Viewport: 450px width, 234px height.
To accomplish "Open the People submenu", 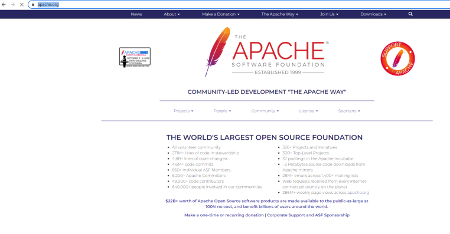I will [222, 111].
